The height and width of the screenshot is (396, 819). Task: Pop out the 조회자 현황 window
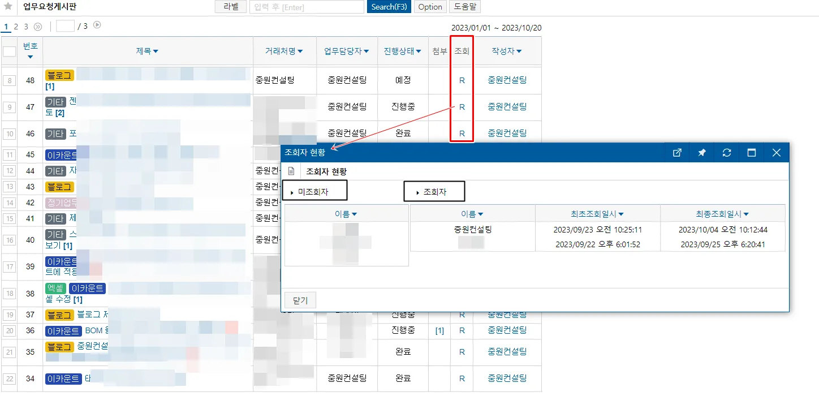coord(676,153)
